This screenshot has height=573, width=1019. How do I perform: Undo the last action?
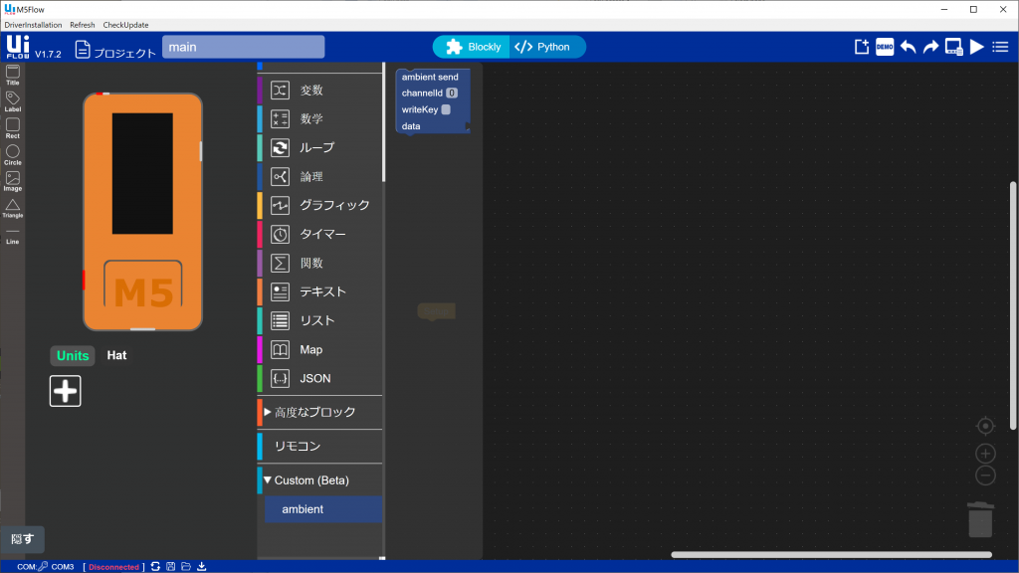click(x=907, y=46)
